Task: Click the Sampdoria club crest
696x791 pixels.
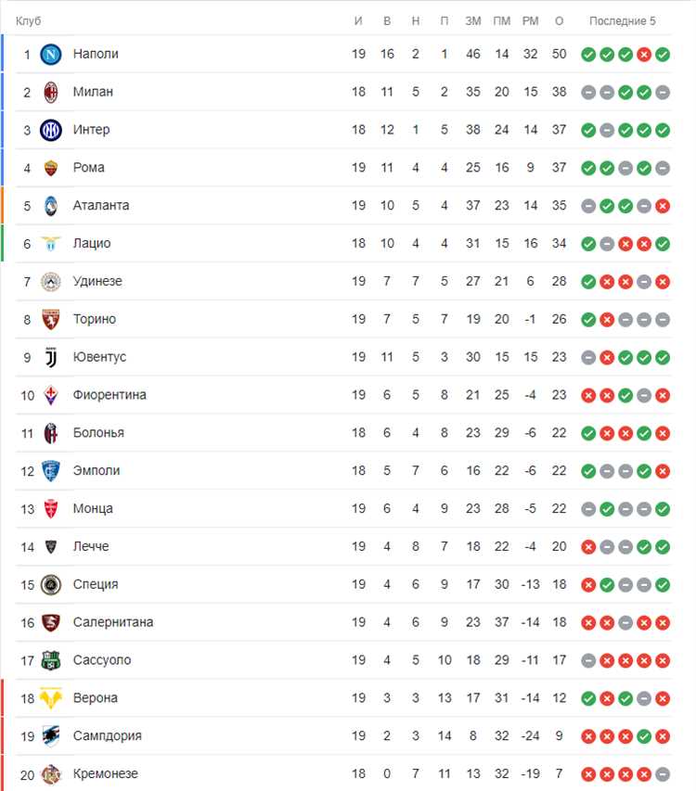Action: pyautogui.click(x=50, y=736)
